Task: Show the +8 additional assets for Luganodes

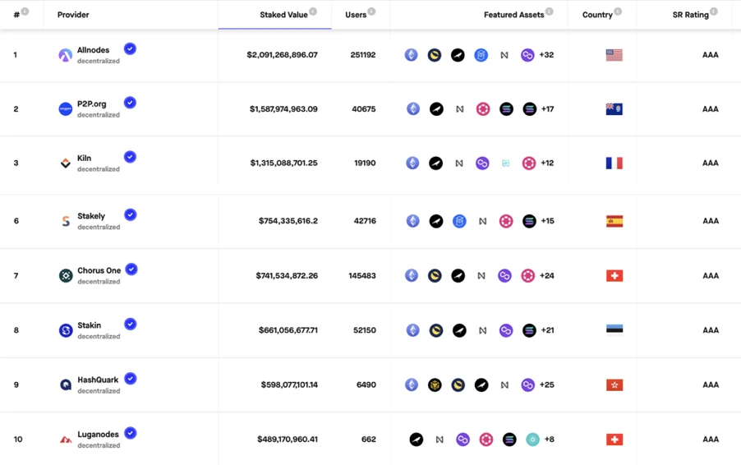Action: [x=549, y=440]
